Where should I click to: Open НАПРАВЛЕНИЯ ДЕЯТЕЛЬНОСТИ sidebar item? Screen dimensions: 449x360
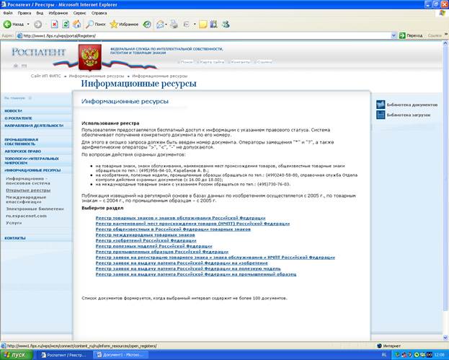(x=34, y=126)
